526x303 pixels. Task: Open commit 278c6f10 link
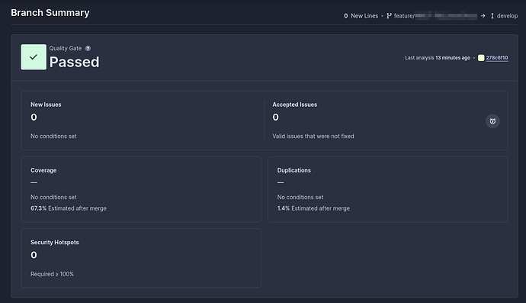coord(497,58)
